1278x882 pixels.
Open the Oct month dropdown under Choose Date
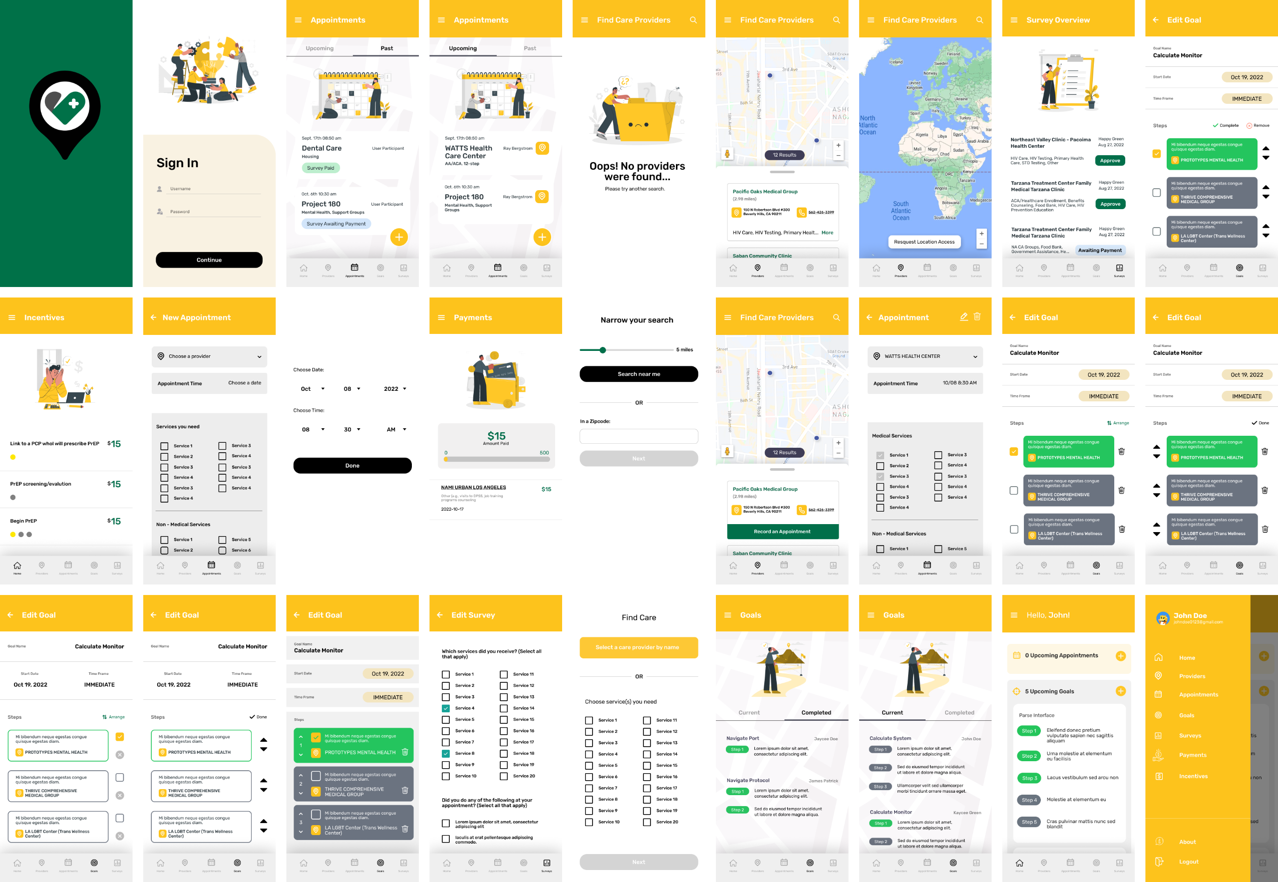click(313, 389)
